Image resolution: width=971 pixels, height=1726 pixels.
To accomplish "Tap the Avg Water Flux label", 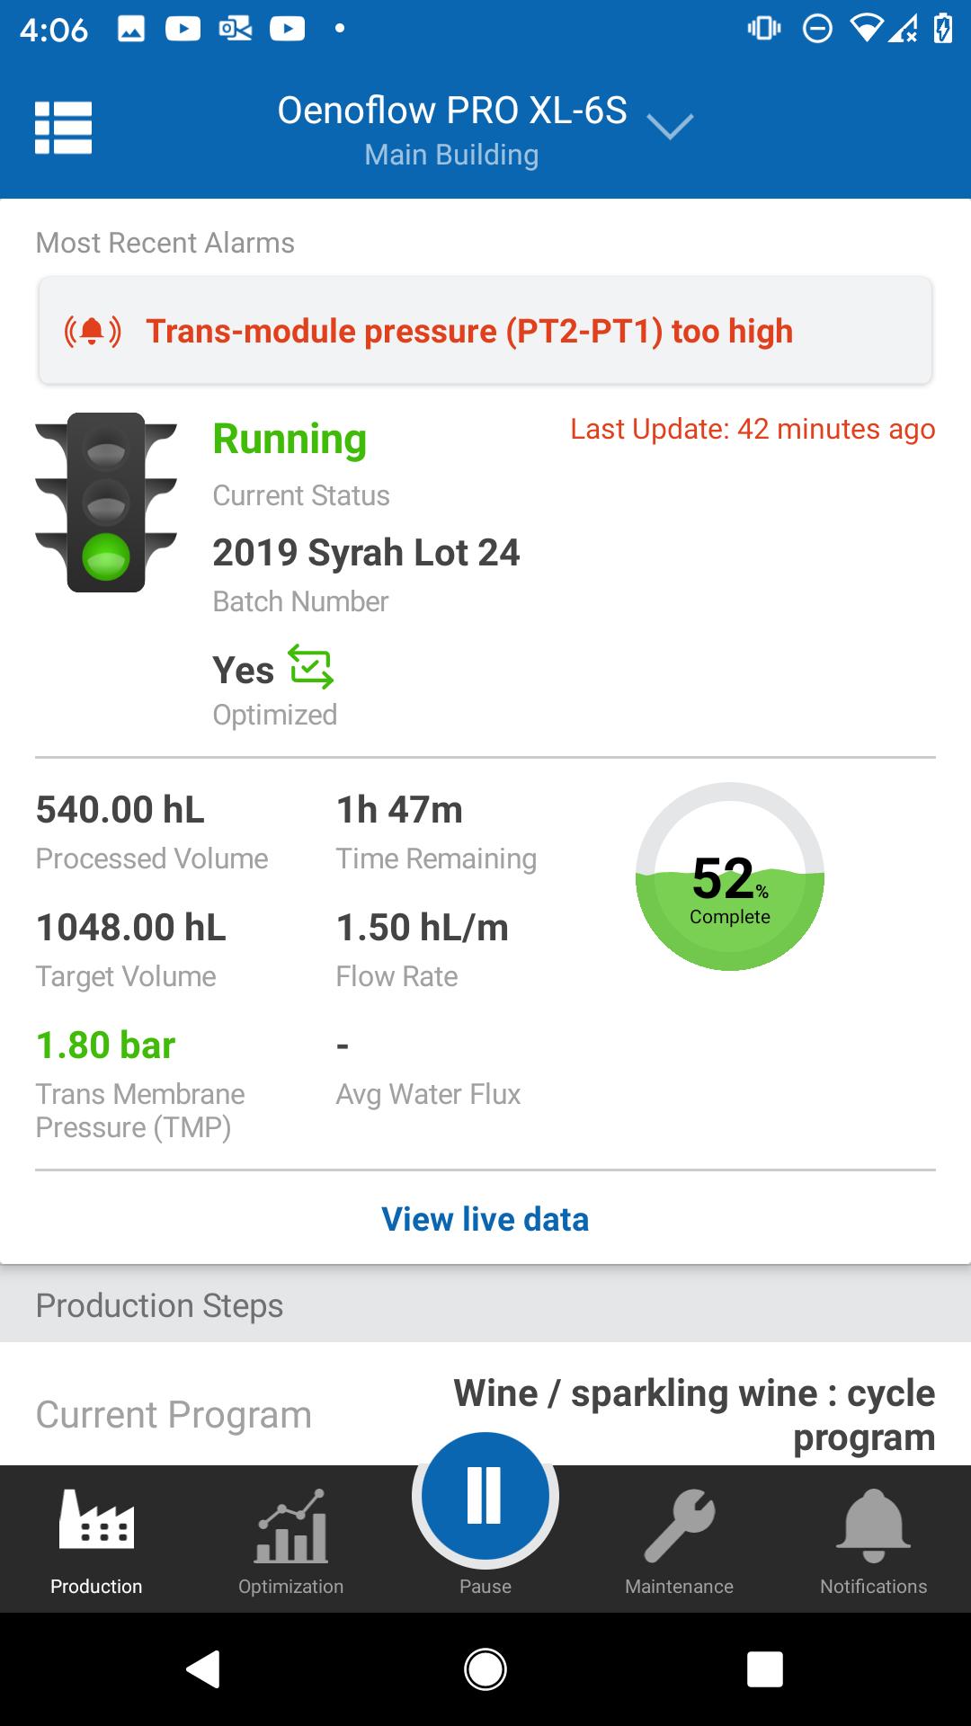I will point(428,1094).
